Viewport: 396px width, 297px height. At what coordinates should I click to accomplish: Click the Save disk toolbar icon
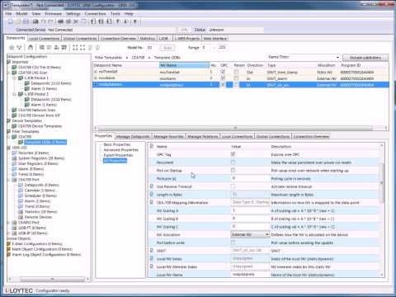[x=26, y=21]
